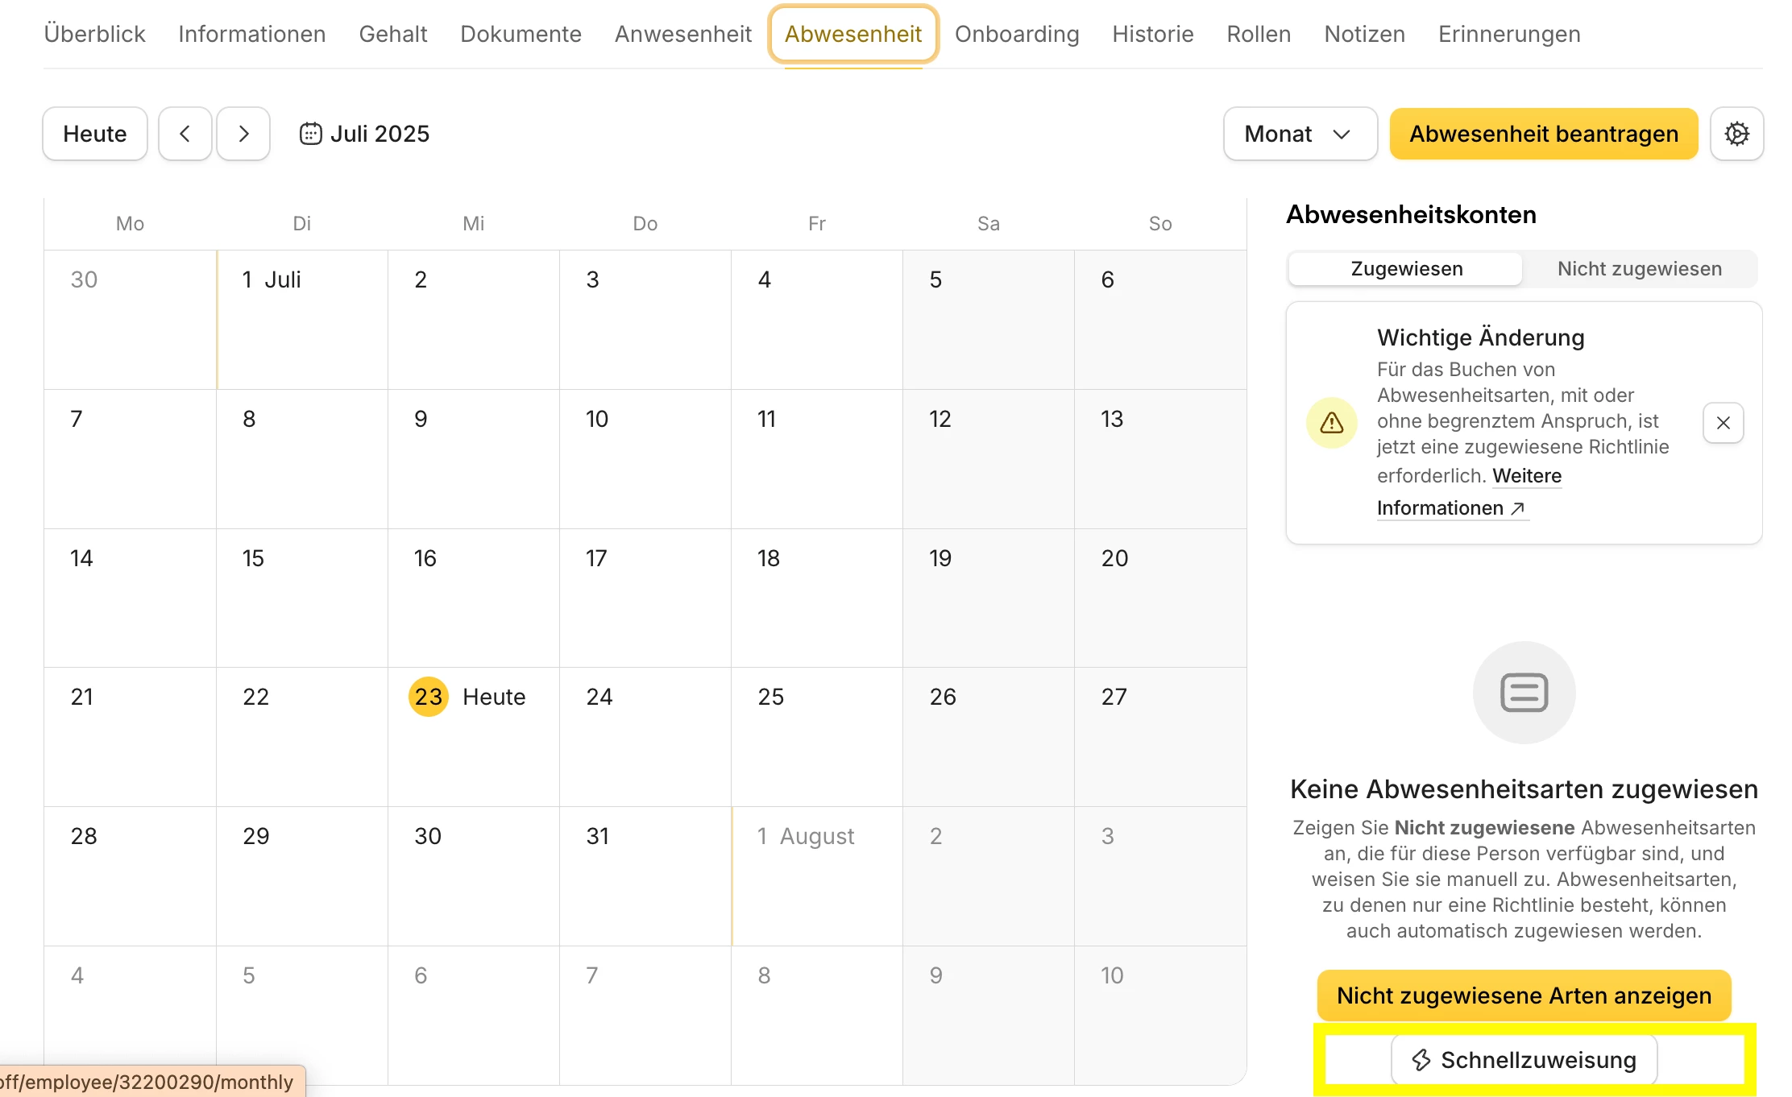Click the Schnellzuweisung lightning button
The image size is (1792, 1097).
tap(1524, 1060)
